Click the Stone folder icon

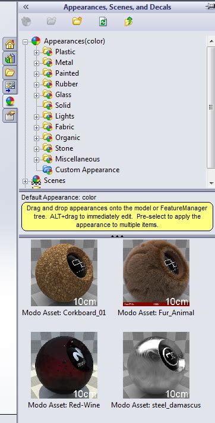pyautogui.click(x=48, y=148)
